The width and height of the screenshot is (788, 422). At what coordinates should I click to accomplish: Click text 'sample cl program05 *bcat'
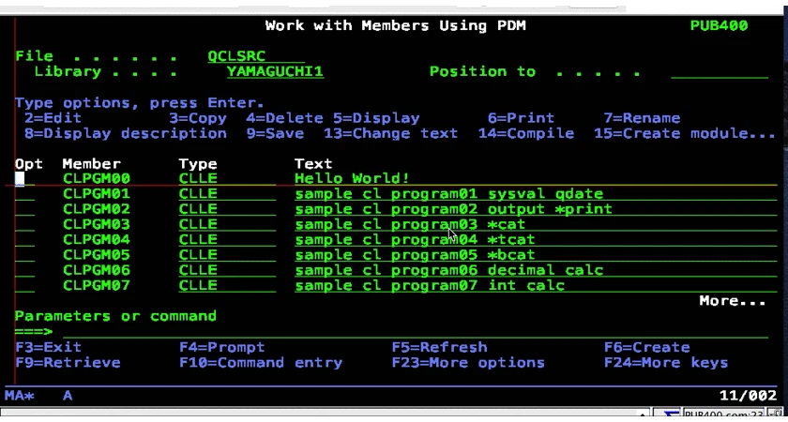(x=415, y=255)
